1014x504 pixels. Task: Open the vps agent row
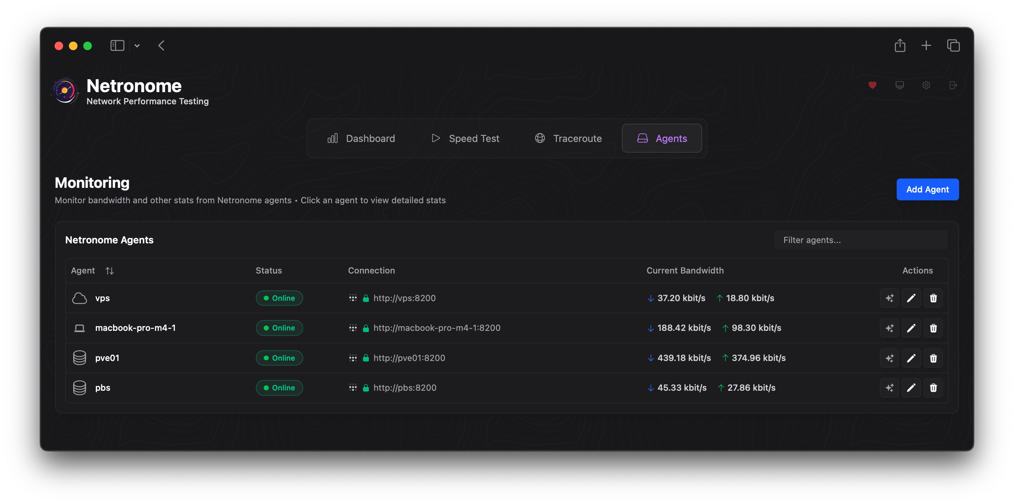pyautogui.click(x=507, y=298)
